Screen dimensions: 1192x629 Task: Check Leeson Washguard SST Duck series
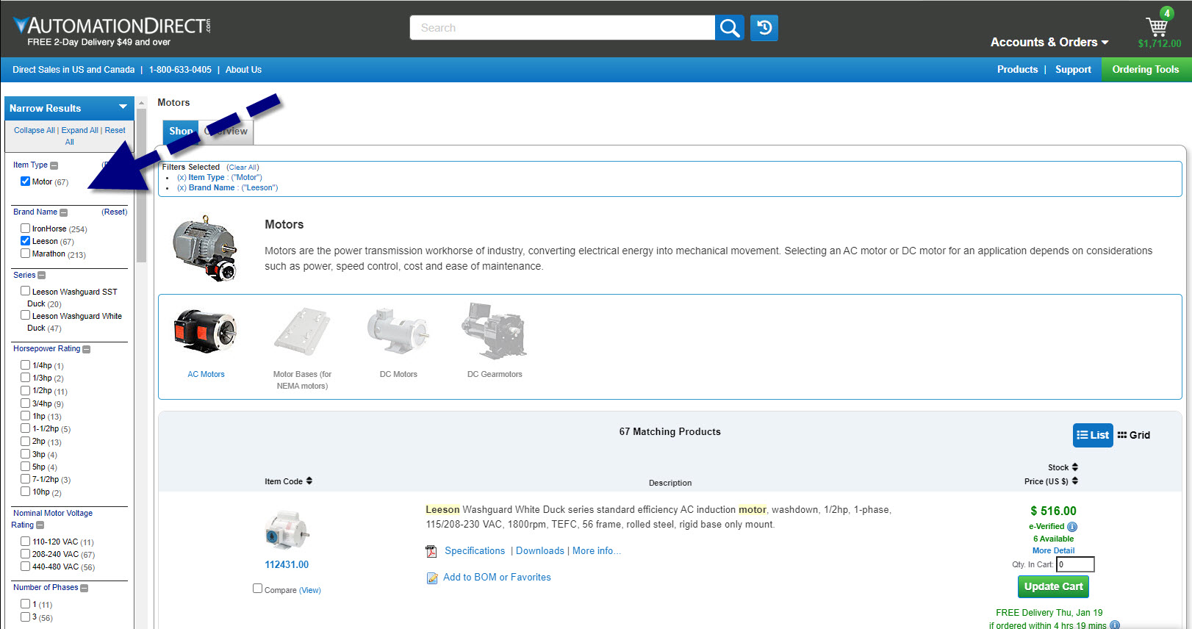pos(26,291)
